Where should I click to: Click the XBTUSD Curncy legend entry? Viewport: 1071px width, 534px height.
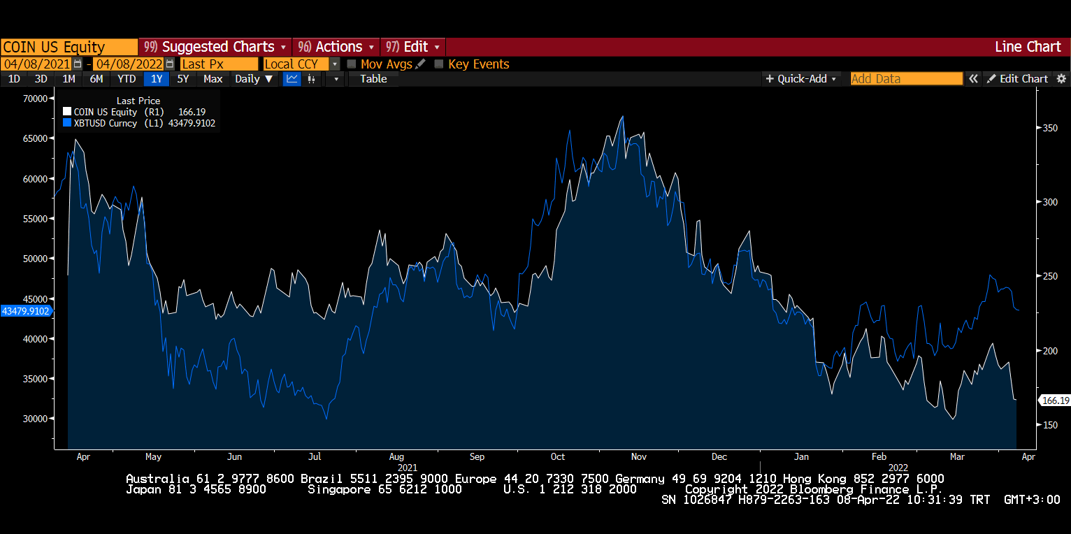pyautogui.click(x=139, y=123)
